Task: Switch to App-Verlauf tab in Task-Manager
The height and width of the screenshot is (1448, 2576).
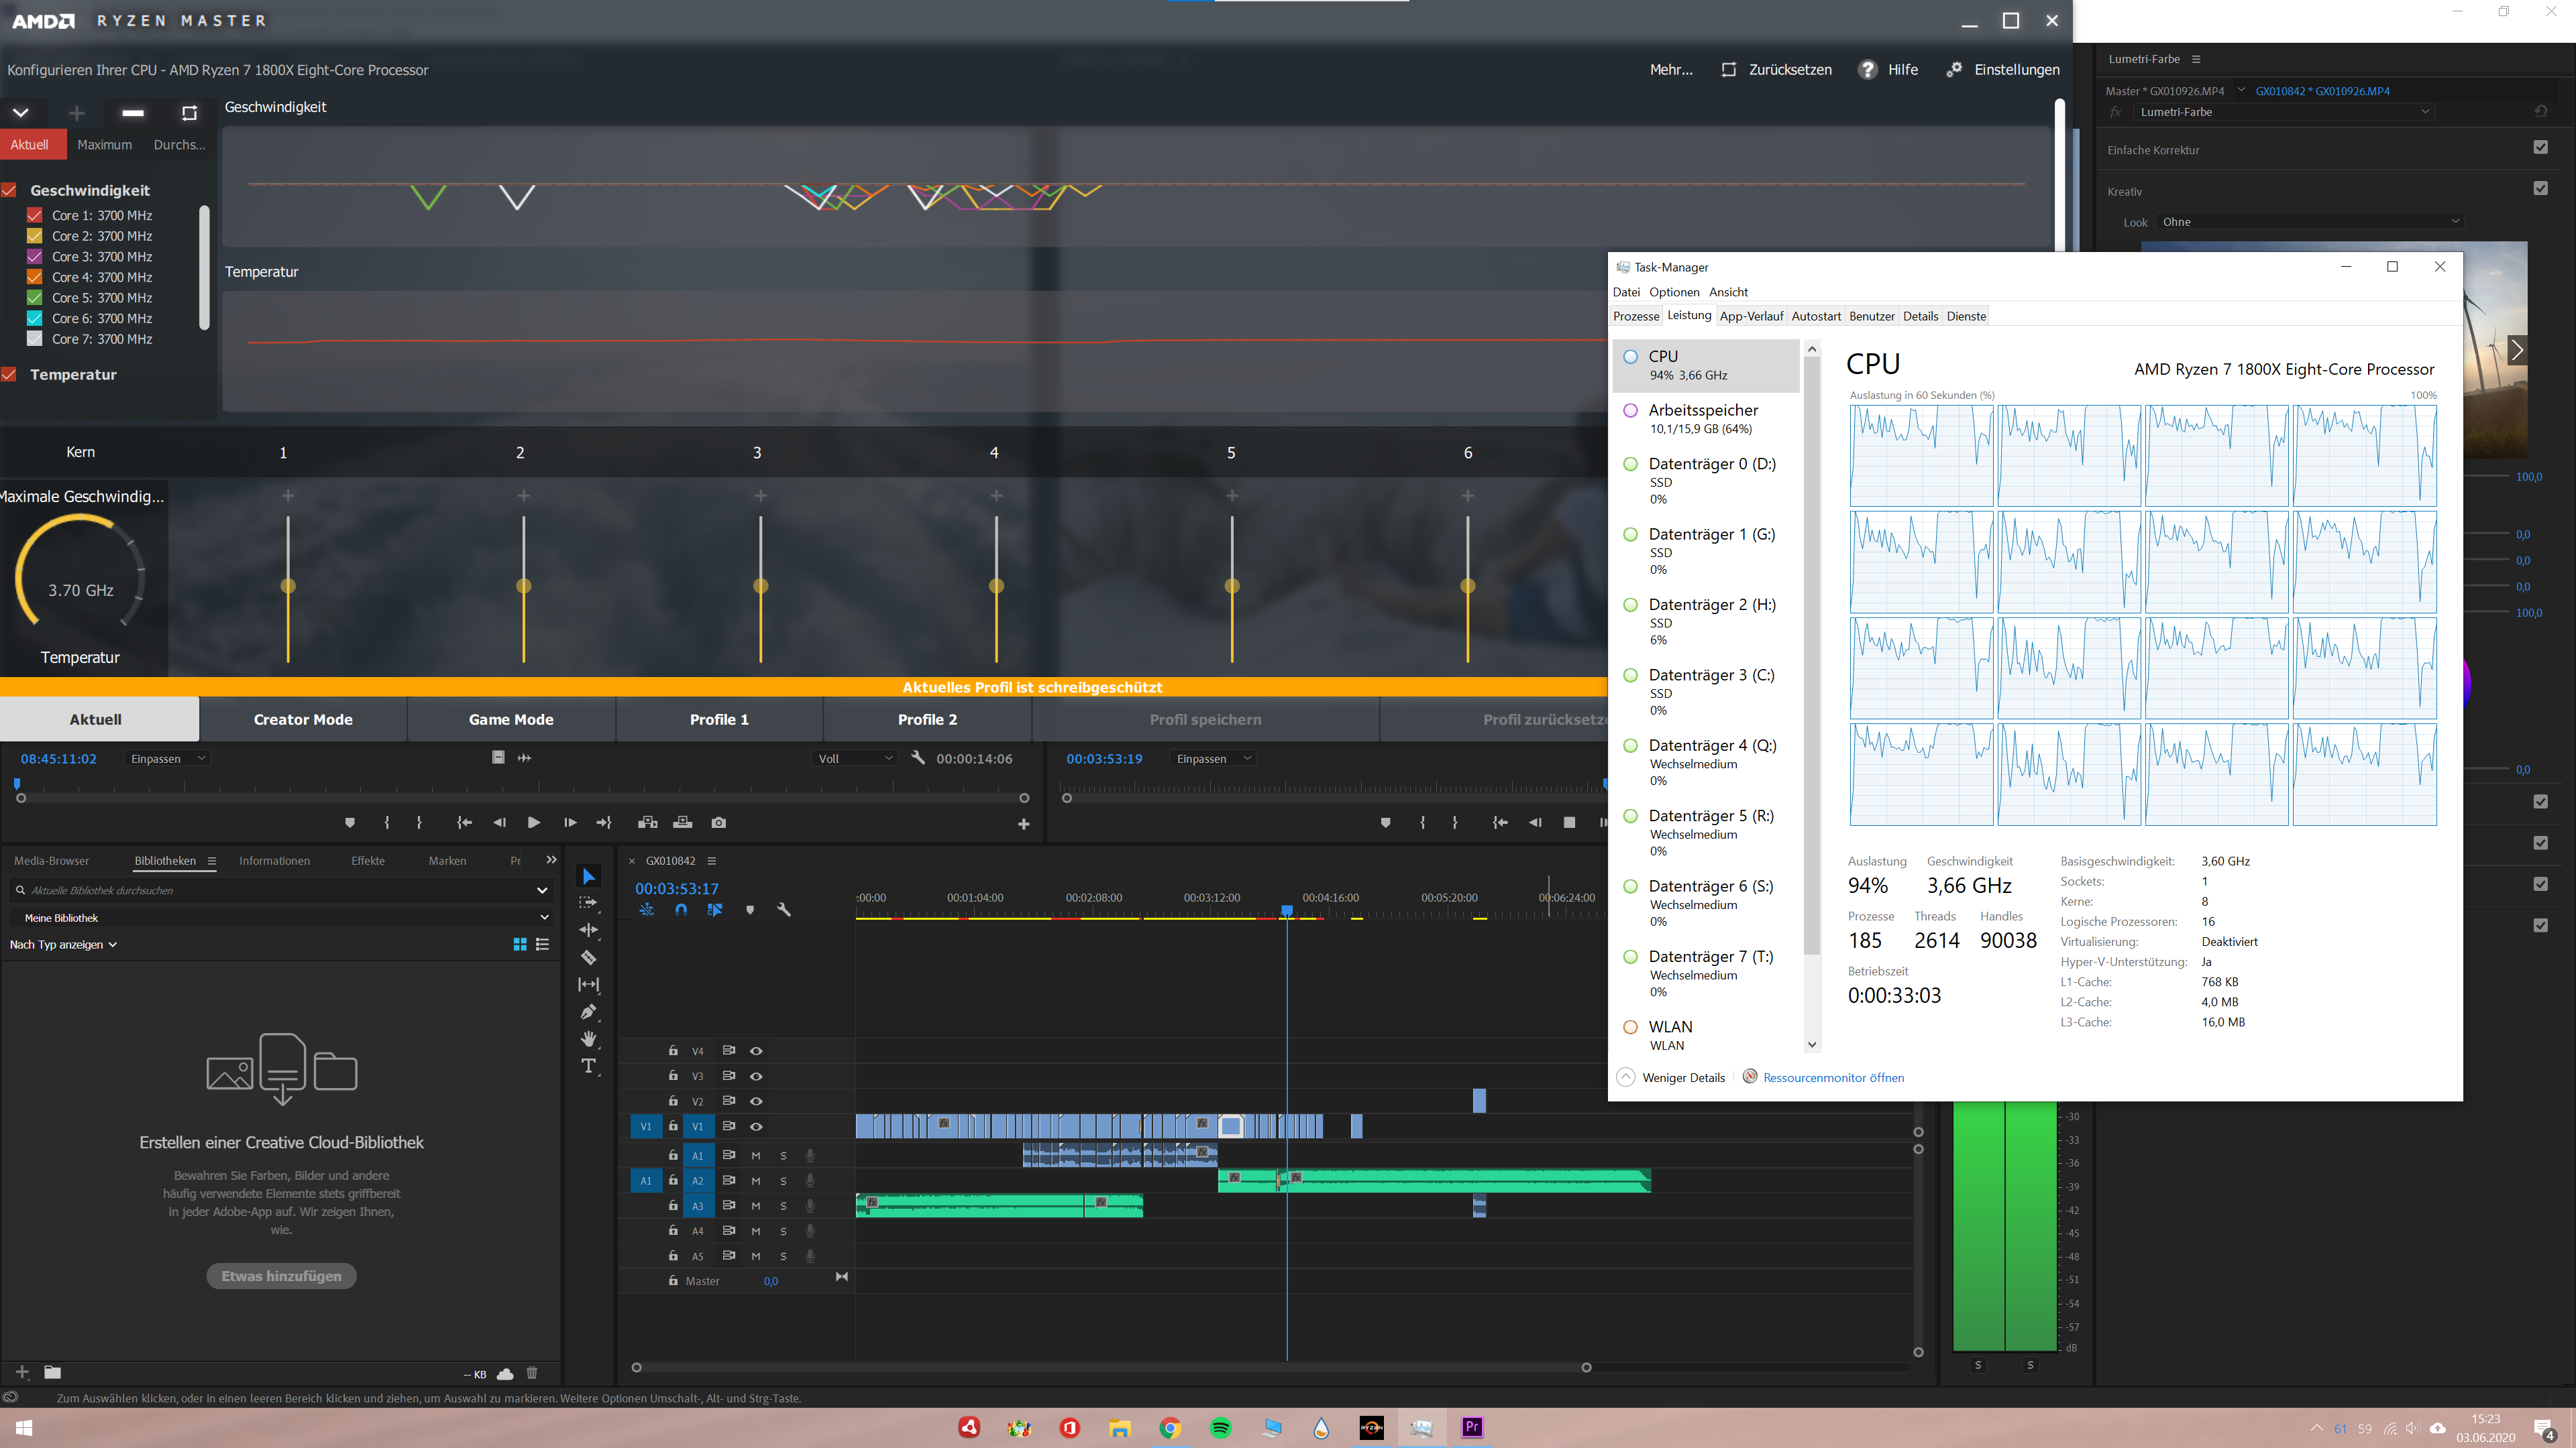Action: [1750, 316]
